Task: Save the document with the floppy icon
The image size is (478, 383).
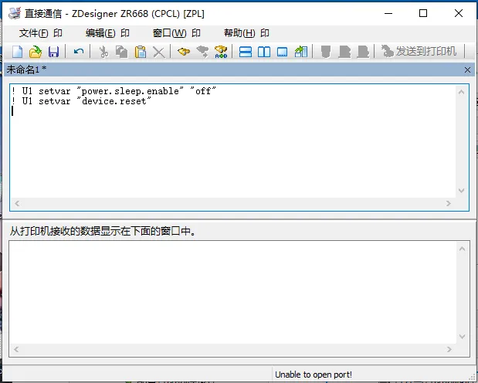Action: [x=53, y=52]
